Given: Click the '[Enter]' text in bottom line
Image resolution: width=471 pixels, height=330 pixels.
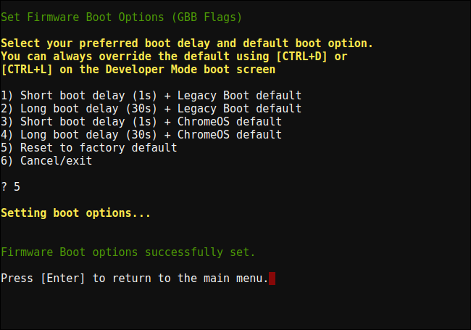Looking at the screenshot, I should 63,279.
